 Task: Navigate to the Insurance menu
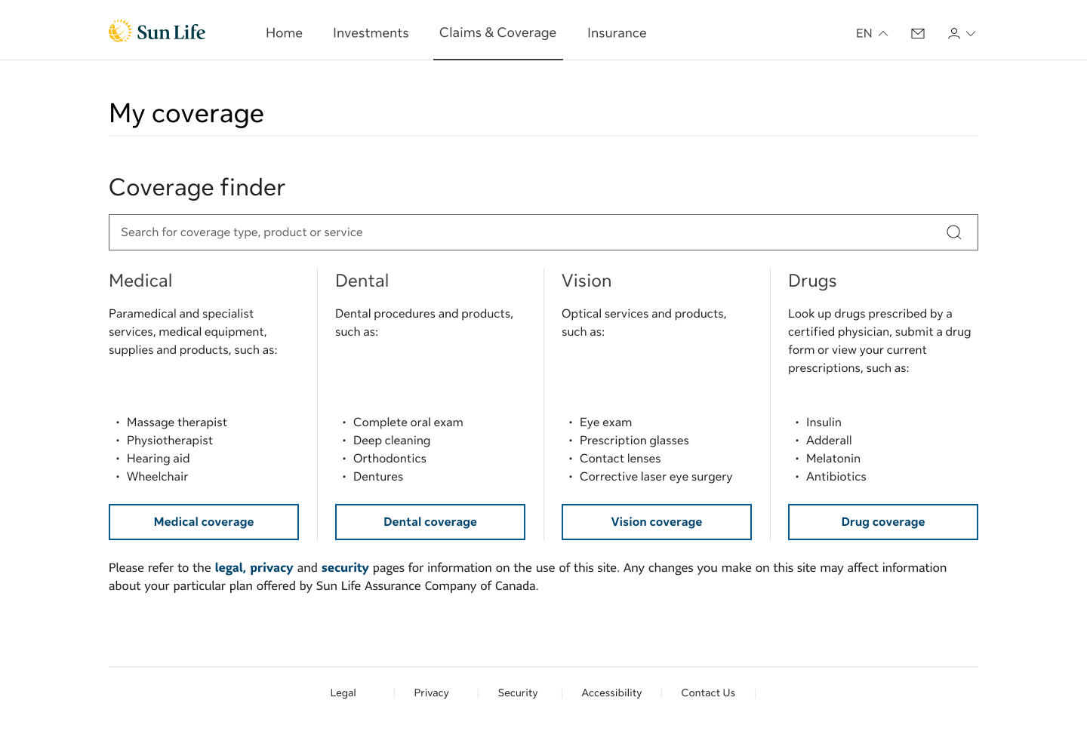pyautogui.click(x=617, y=33)
